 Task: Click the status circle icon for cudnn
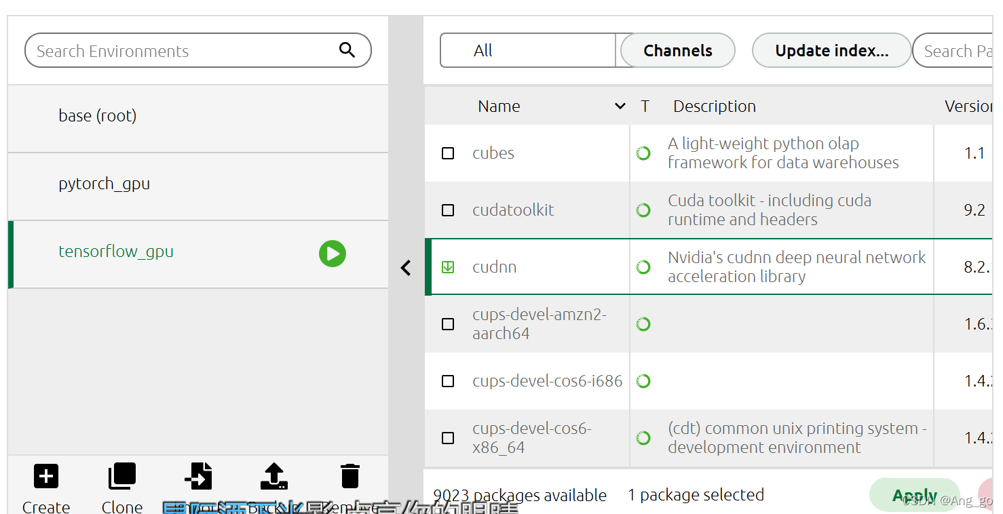[x=643, y=267]
